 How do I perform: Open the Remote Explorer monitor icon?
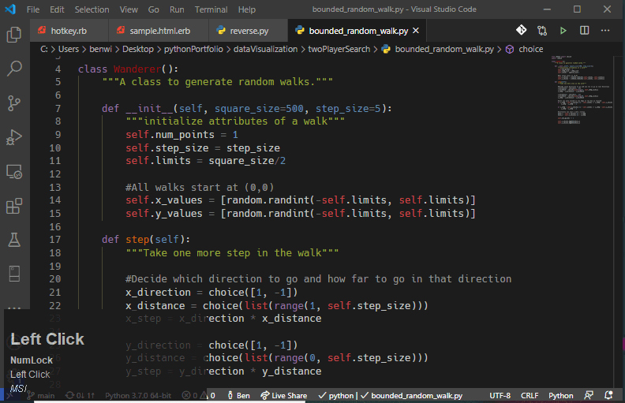14,172
